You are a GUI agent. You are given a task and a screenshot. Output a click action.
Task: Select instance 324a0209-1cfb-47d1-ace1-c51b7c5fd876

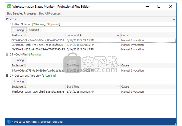(93, 45)
